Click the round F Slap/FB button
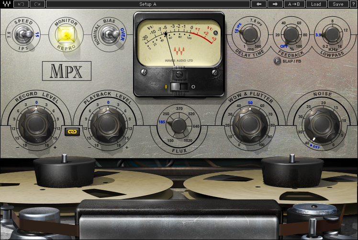 277,61
